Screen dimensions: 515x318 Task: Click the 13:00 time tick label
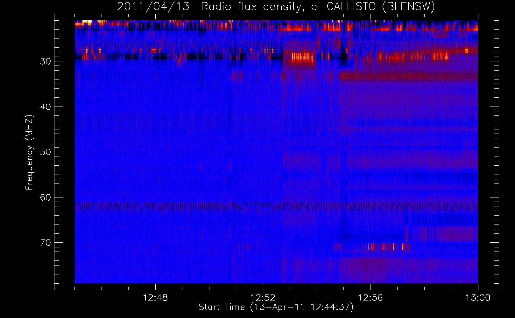(x=478, y=298)
